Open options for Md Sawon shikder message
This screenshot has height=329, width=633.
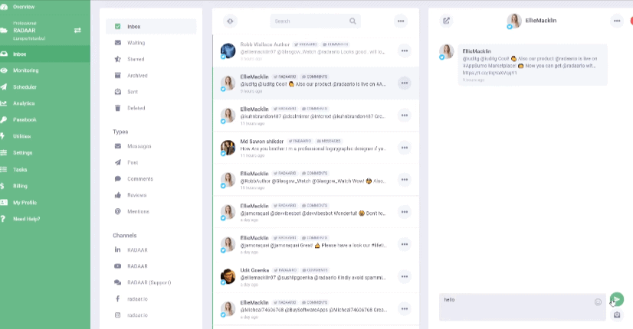click(x=404, y=147)
